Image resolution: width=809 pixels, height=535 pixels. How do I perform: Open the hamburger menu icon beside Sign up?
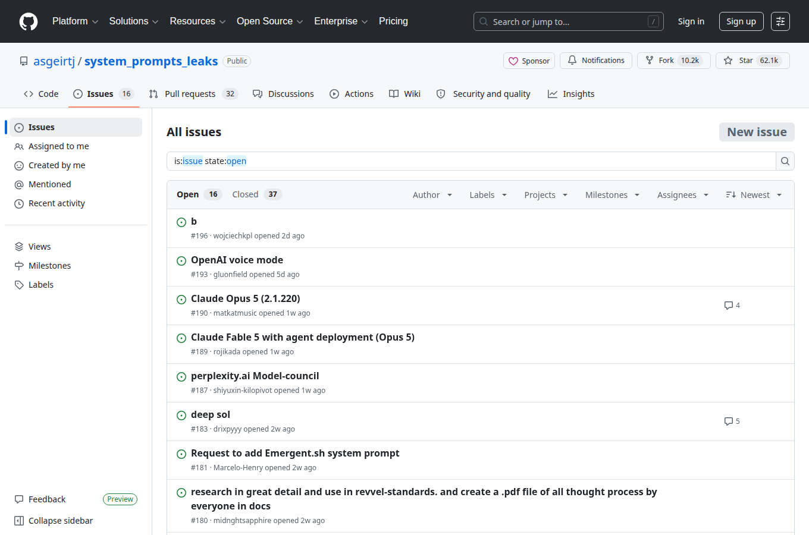[x=780, y=21]
